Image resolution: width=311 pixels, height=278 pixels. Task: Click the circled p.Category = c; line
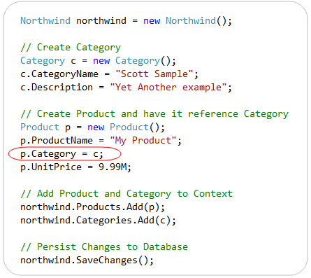(x=62, y=154)
